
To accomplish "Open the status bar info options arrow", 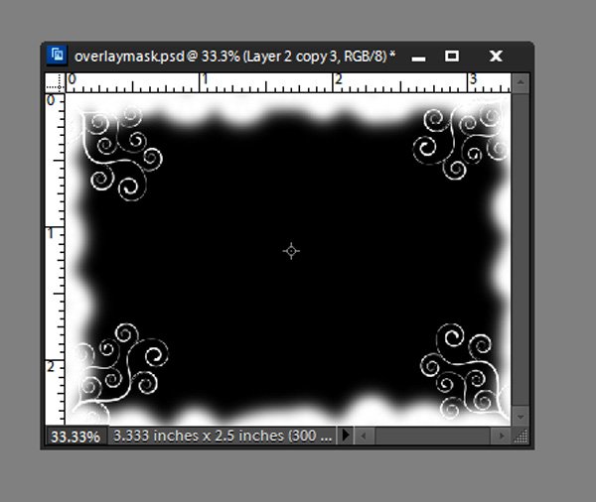I will (x=346, y=435).
